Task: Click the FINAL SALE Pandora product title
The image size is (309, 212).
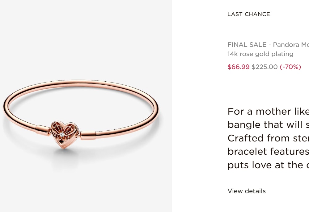Action: 268,45
